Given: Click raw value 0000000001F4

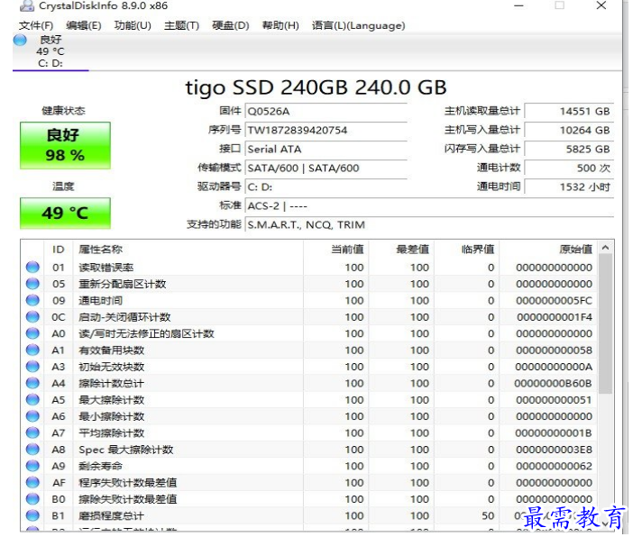Looking at the screenshot, I should [x=554, y=317].
